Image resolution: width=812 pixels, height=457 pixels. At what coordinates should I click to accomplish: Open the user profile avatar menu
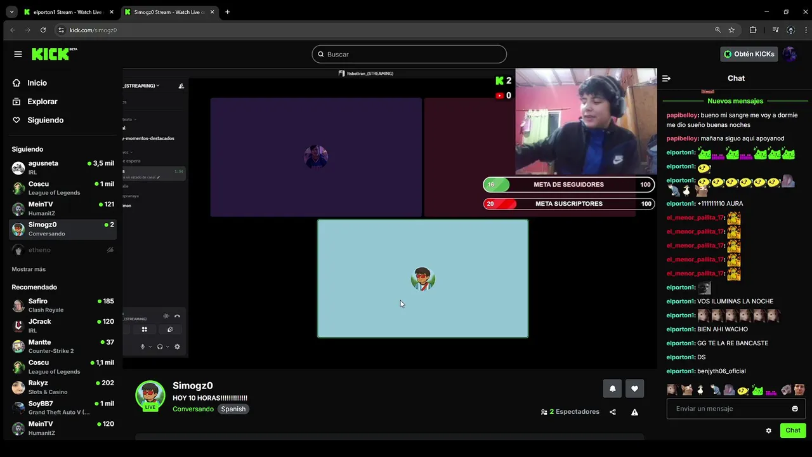pyautogui.click(x=790, y=54)
